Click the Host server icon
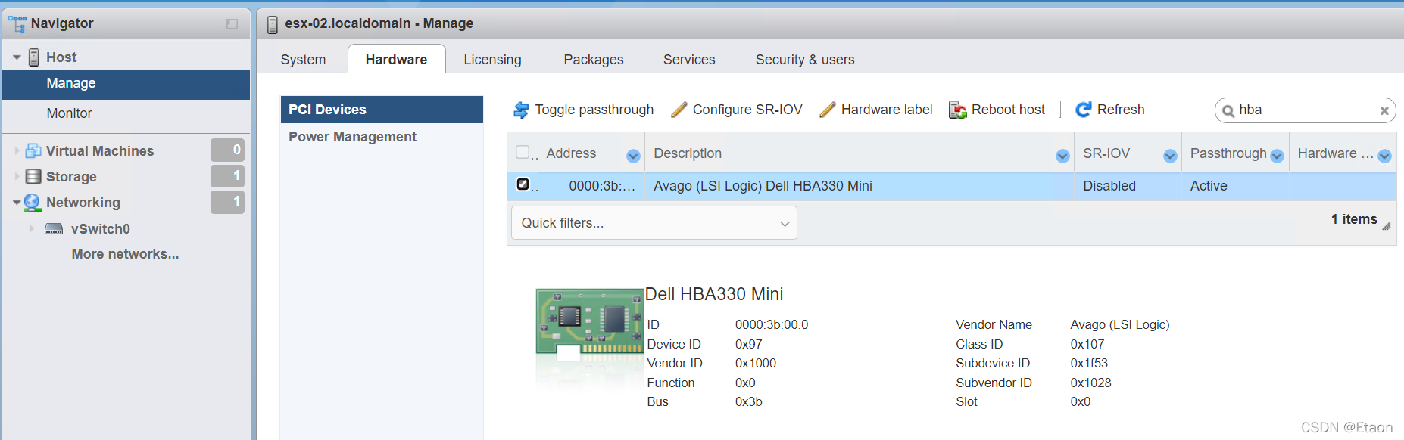 point(34,57)
